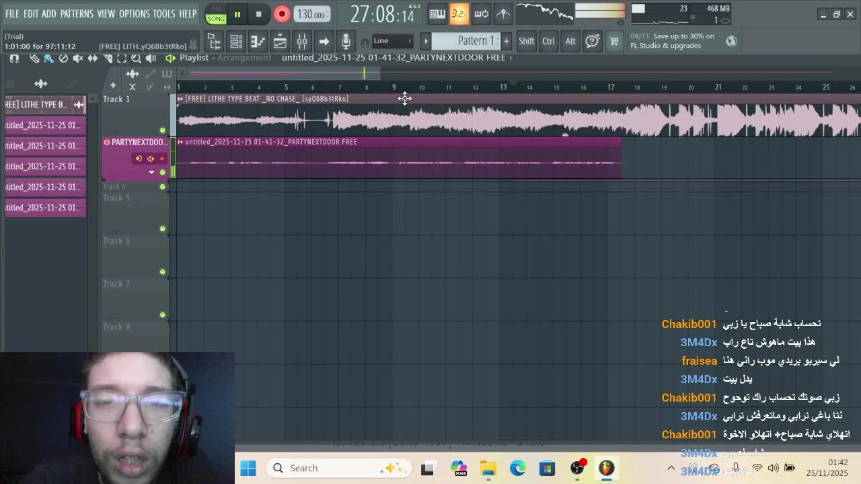This screenshot has width=861, height=484.
Task: Click the Save up to 30% news banner
Action: pos(675,41)
